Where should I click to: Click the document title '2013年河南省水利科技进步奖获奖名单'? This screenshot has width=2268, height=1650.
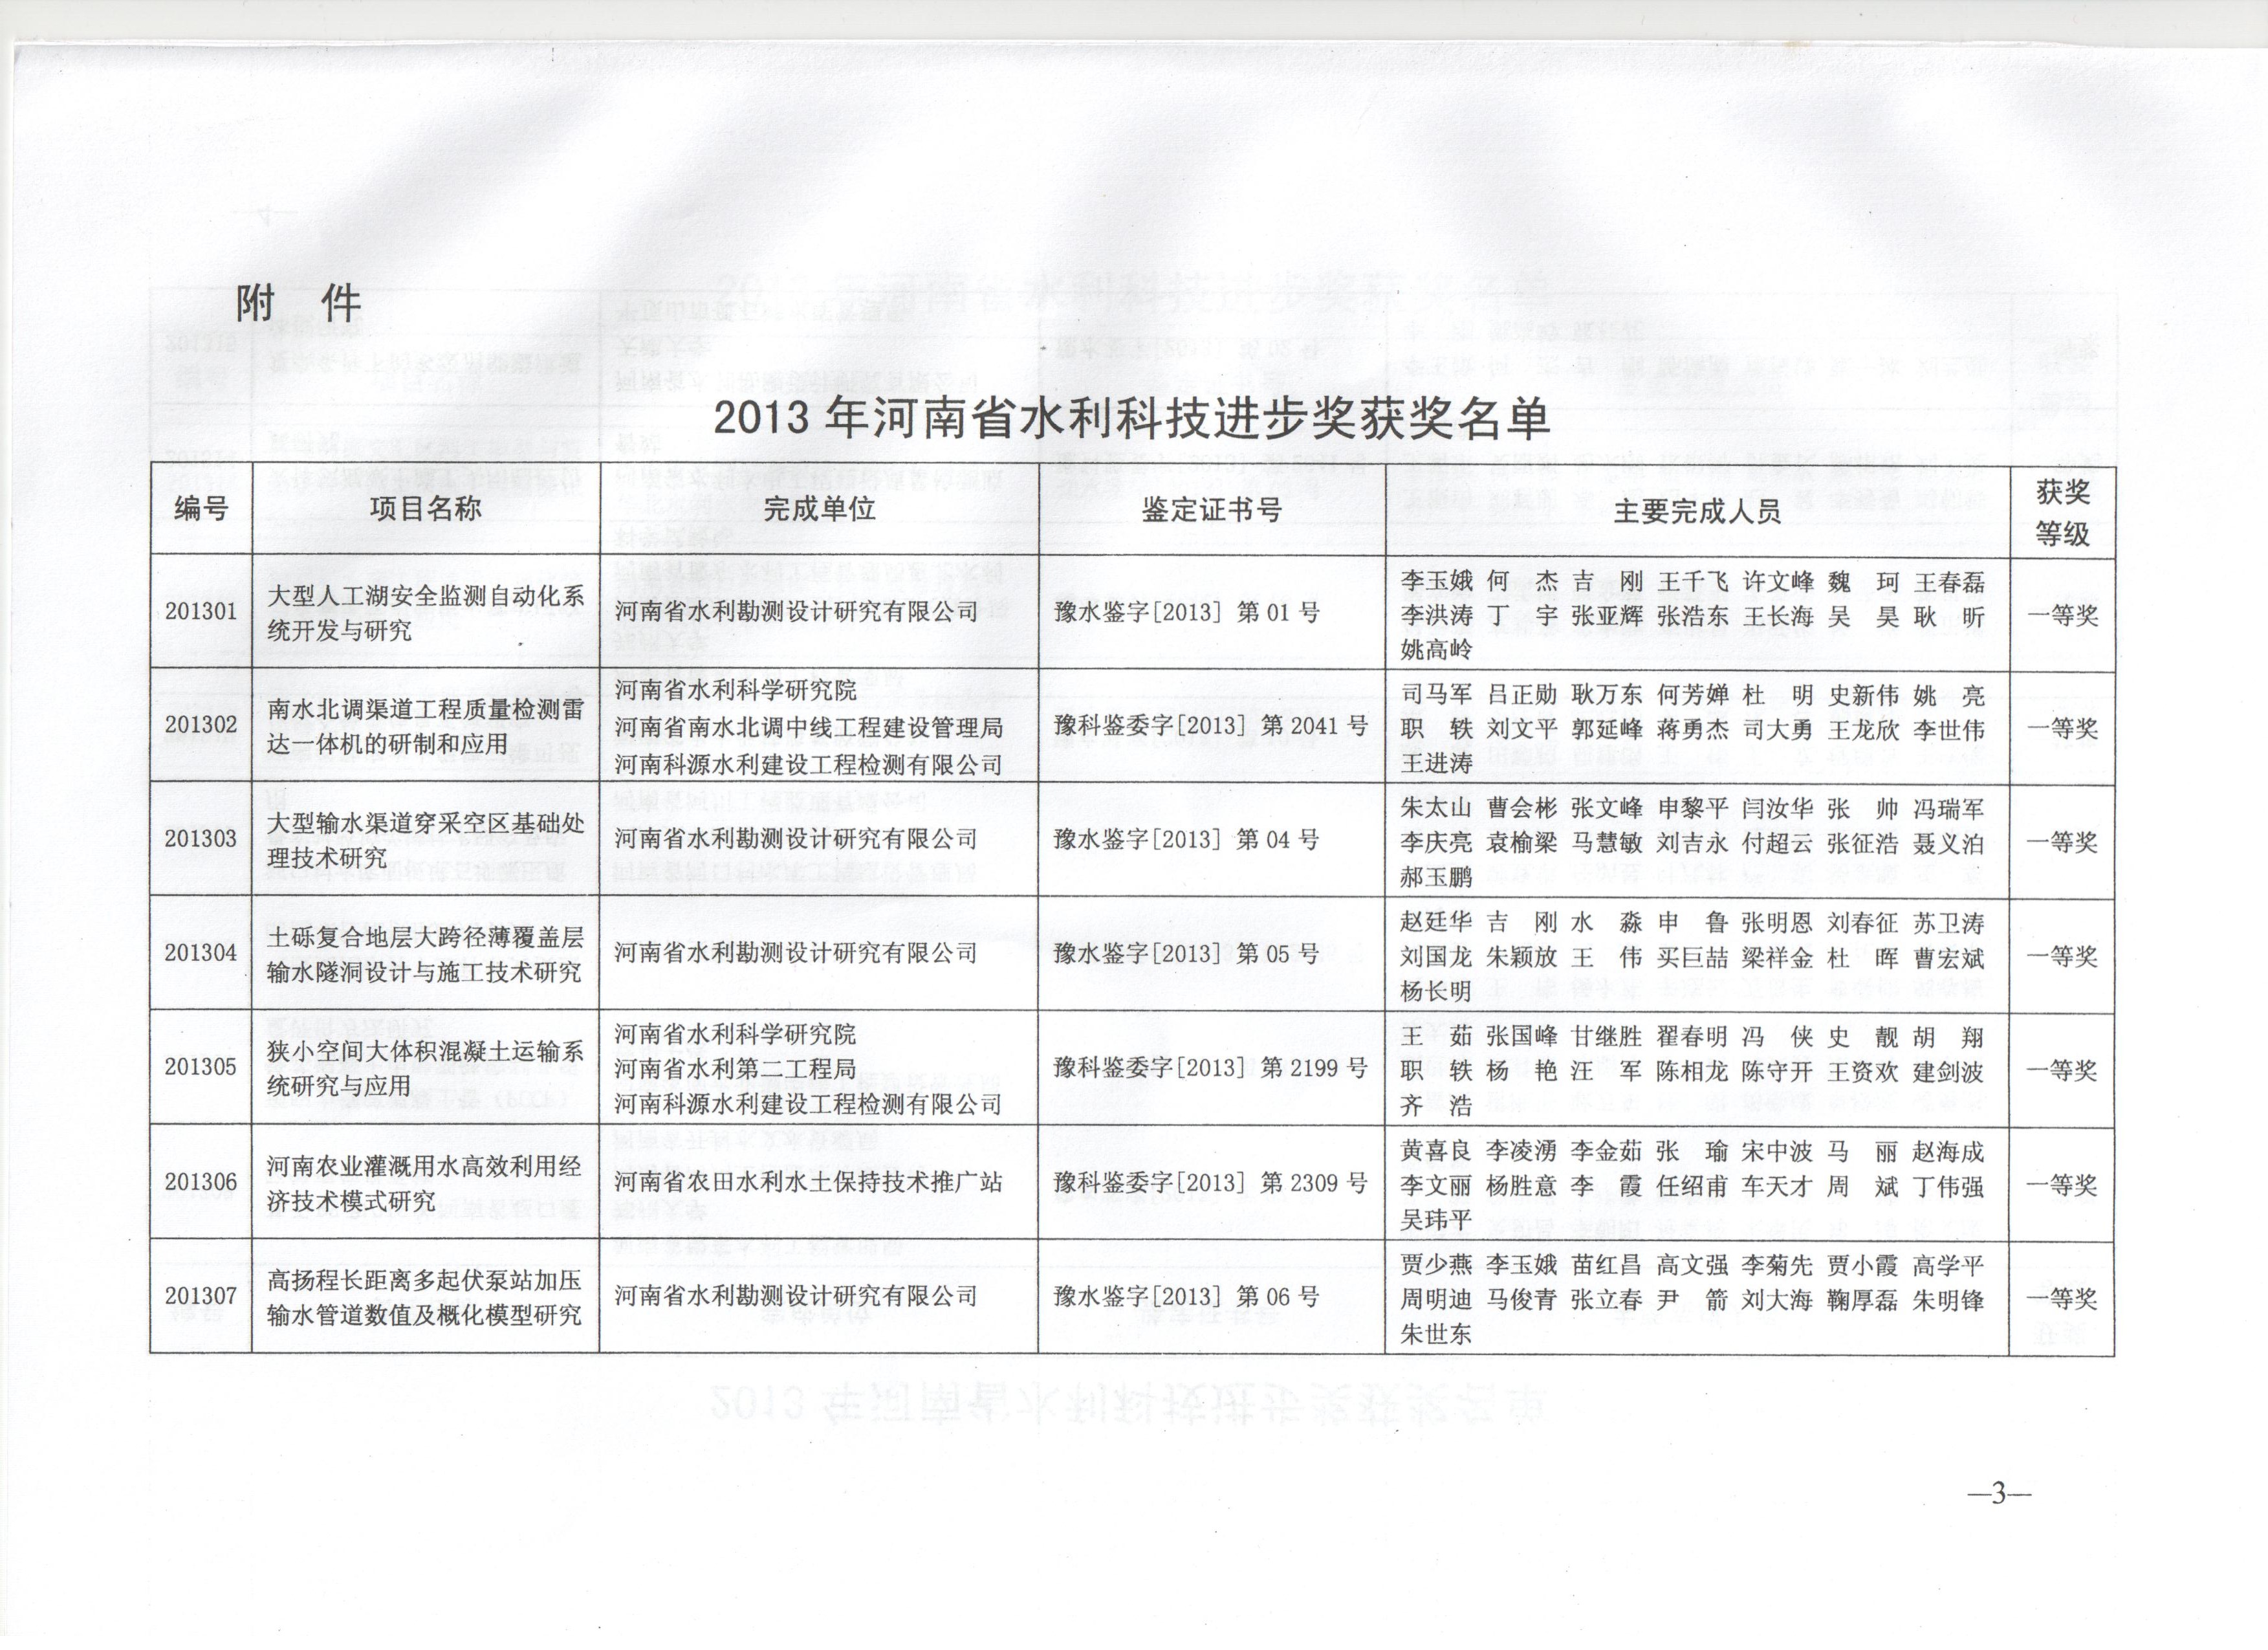[x=1131, y=419]
